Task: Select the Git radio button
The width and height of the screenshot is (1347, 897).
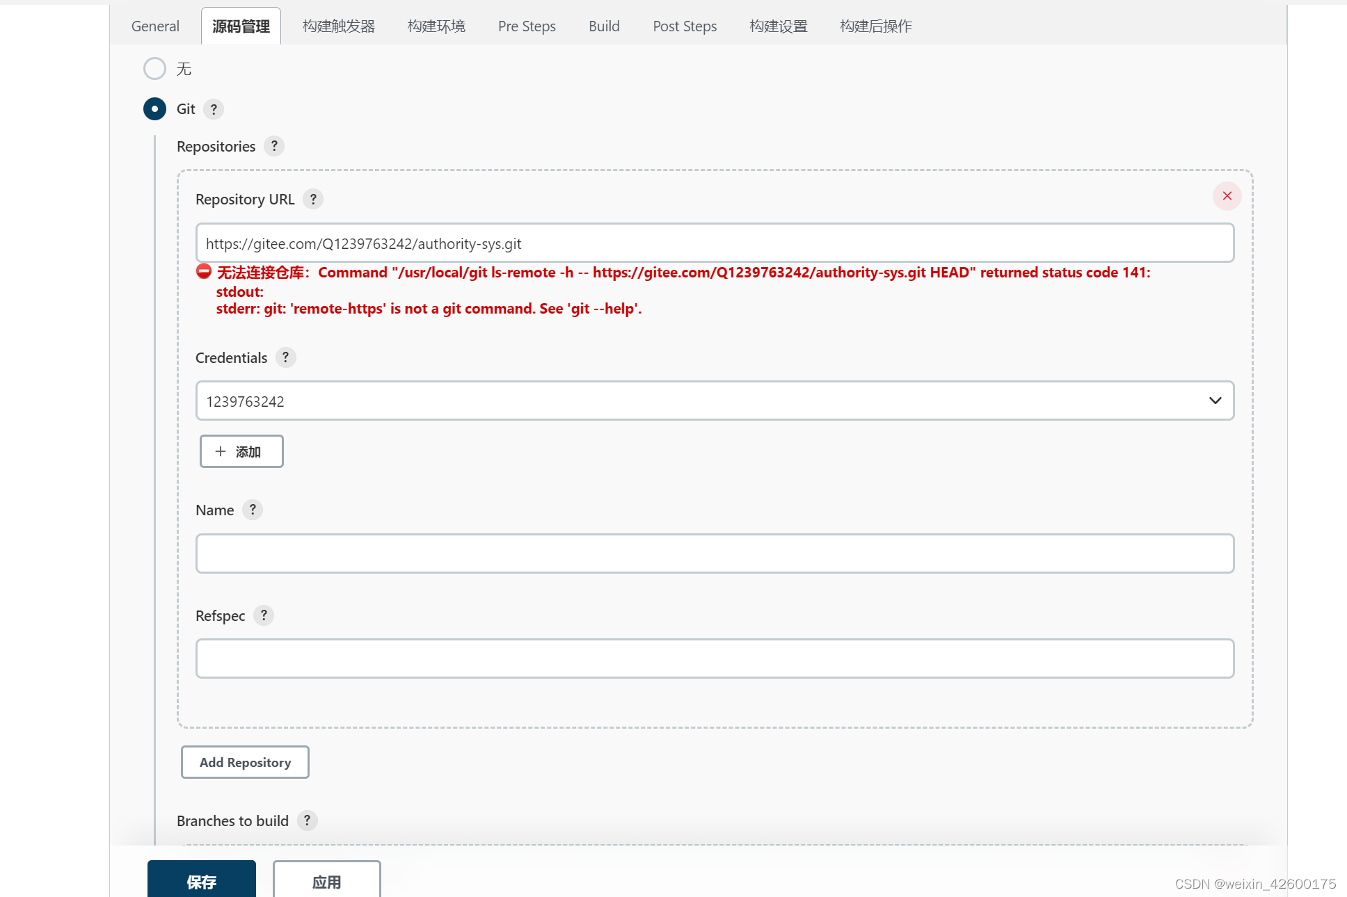Action: point(154,109)
